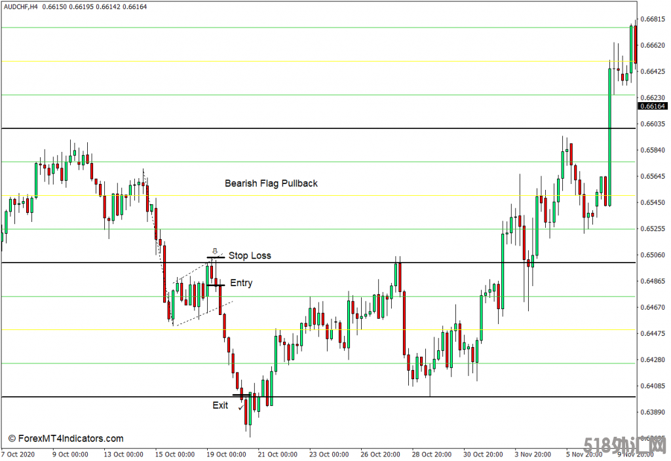Click the 0.65840 price axis label
The height and width of the screenshot is (461, 671).
(653, 150)
